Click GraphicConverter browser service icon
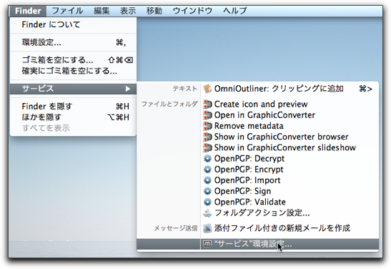Image resolution: width=391 pixels, height=269 pixels. (207, 137)
